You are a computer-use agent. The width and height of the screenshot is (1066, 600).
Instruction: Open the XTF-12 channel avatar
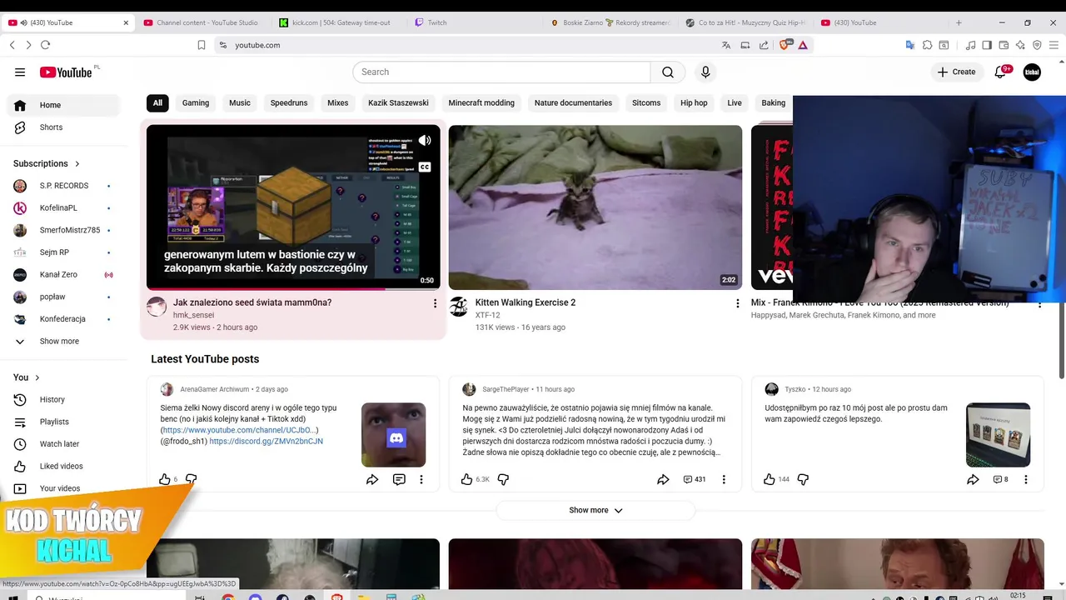click(x=458, y=307)
